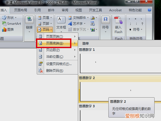Insert a SmartArt graphic
The width and height of the screenshot is (161, 121).
[x=12, y=24]
